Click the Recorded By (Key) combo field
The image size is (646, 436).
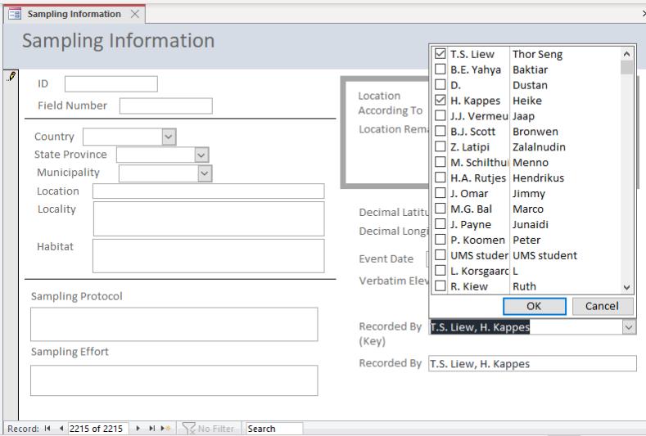(x=526, y=327)
